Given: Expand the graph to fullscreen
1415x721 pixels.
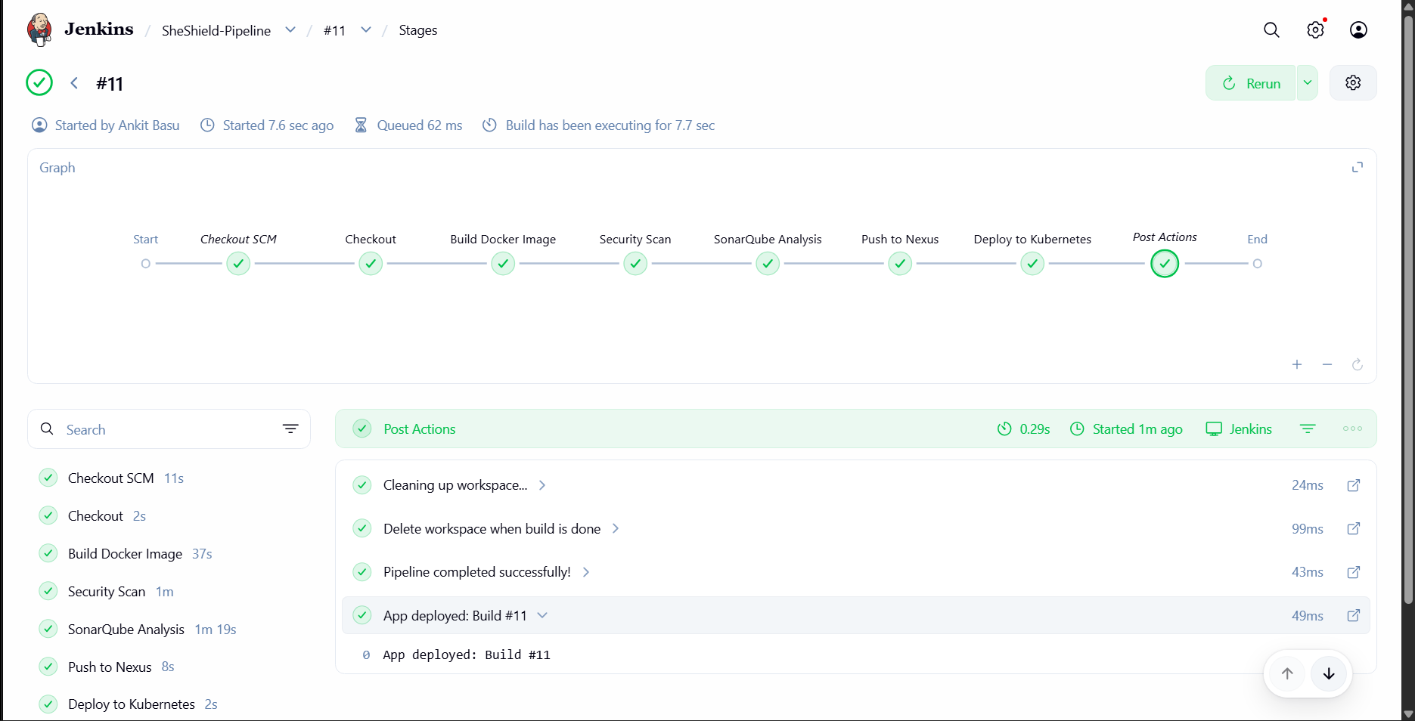Looking at the screenshot, I should (x=1358, y=167).
